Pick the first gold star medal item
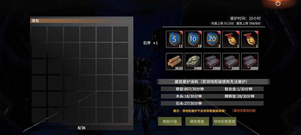This screenshot has height=135, width=301. coord(231,39)
